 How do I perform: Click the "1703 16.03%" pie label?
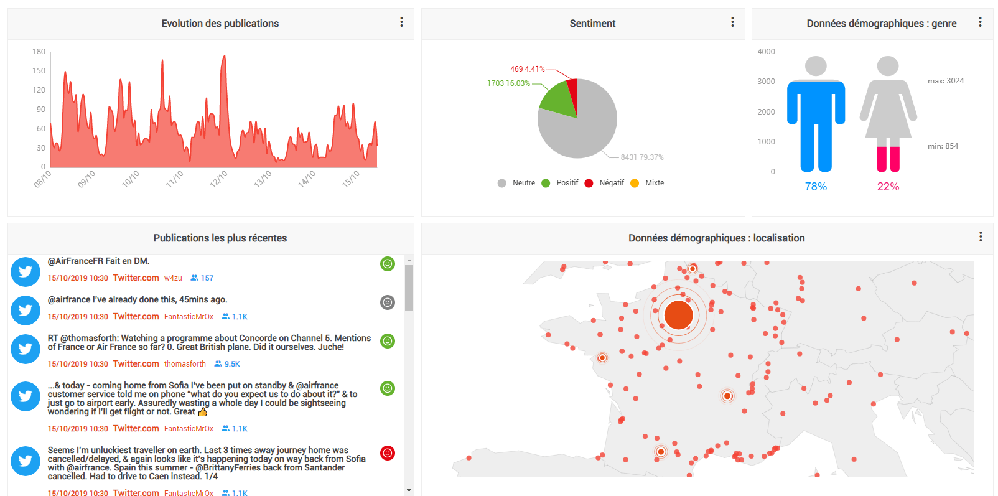(x=508, y=83)
